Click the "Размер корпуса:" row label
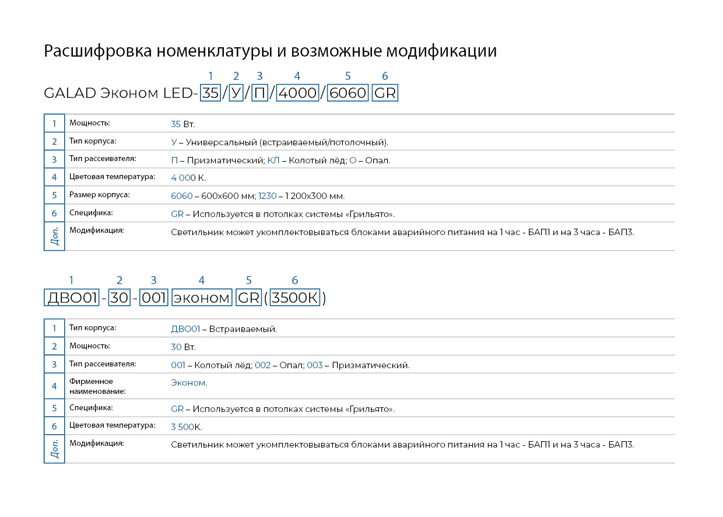This screenshot has width=723, height=517. coord(99,195)
